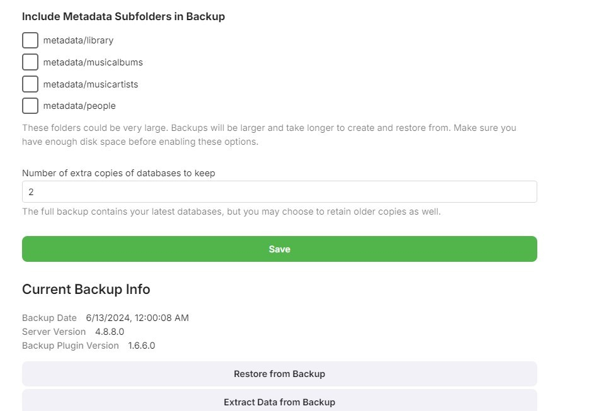Check the metadata/people box
616x411 pixels.
coord(30,106)
